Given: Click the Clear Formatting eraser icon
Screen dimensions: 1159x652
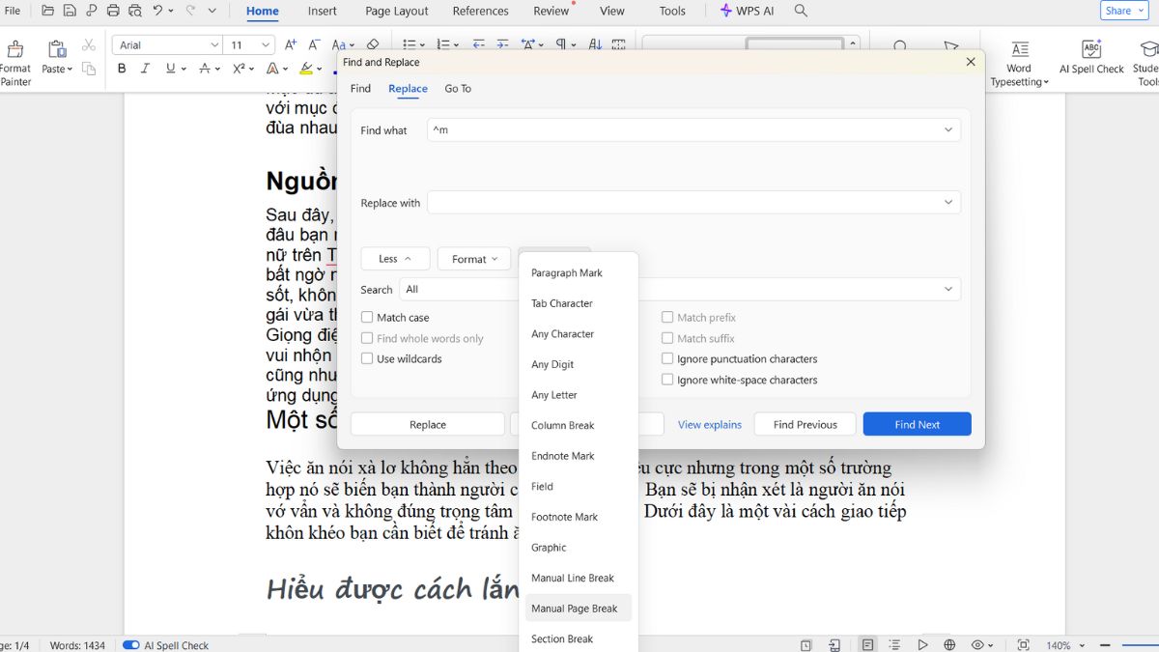Looking at the screenshot, I should coord(373,44).
